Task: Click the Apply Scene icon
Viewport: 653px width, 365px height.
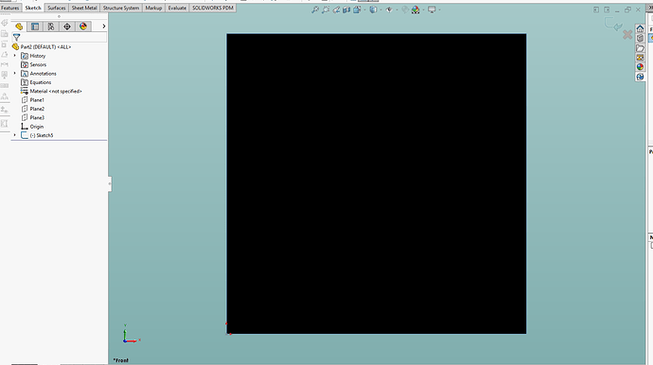Action: 415,9
